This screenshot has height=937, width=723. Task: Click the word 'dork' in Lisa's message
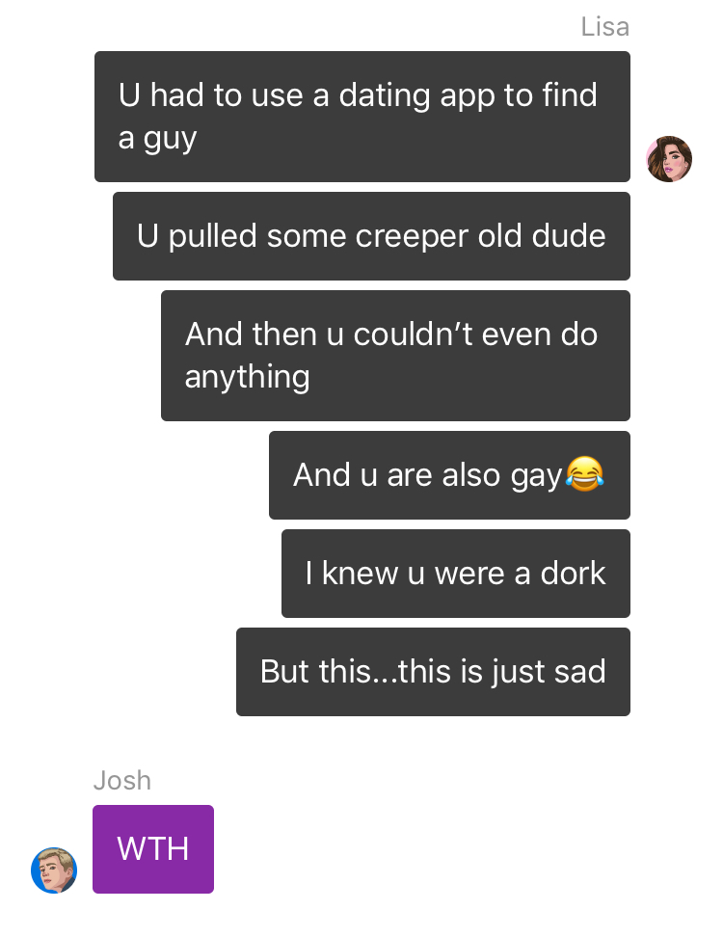[x=573, y=574]
